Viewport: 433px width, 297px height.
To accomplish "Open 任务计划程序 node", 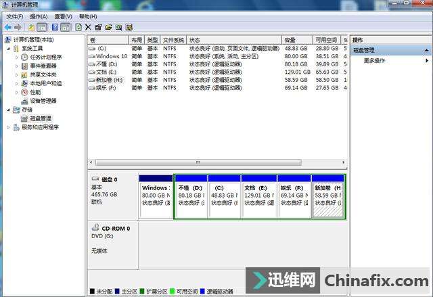I will click(46, 57).
